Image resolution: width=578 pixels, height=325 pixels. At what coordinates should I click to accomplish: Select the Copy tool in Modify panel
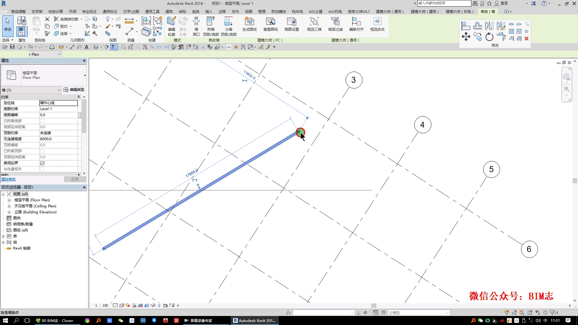(x=477, y=37)
